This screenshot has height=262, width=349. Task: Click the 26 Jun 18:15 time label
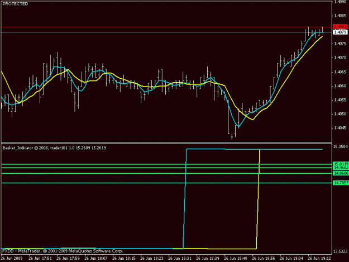pos(124,259)
